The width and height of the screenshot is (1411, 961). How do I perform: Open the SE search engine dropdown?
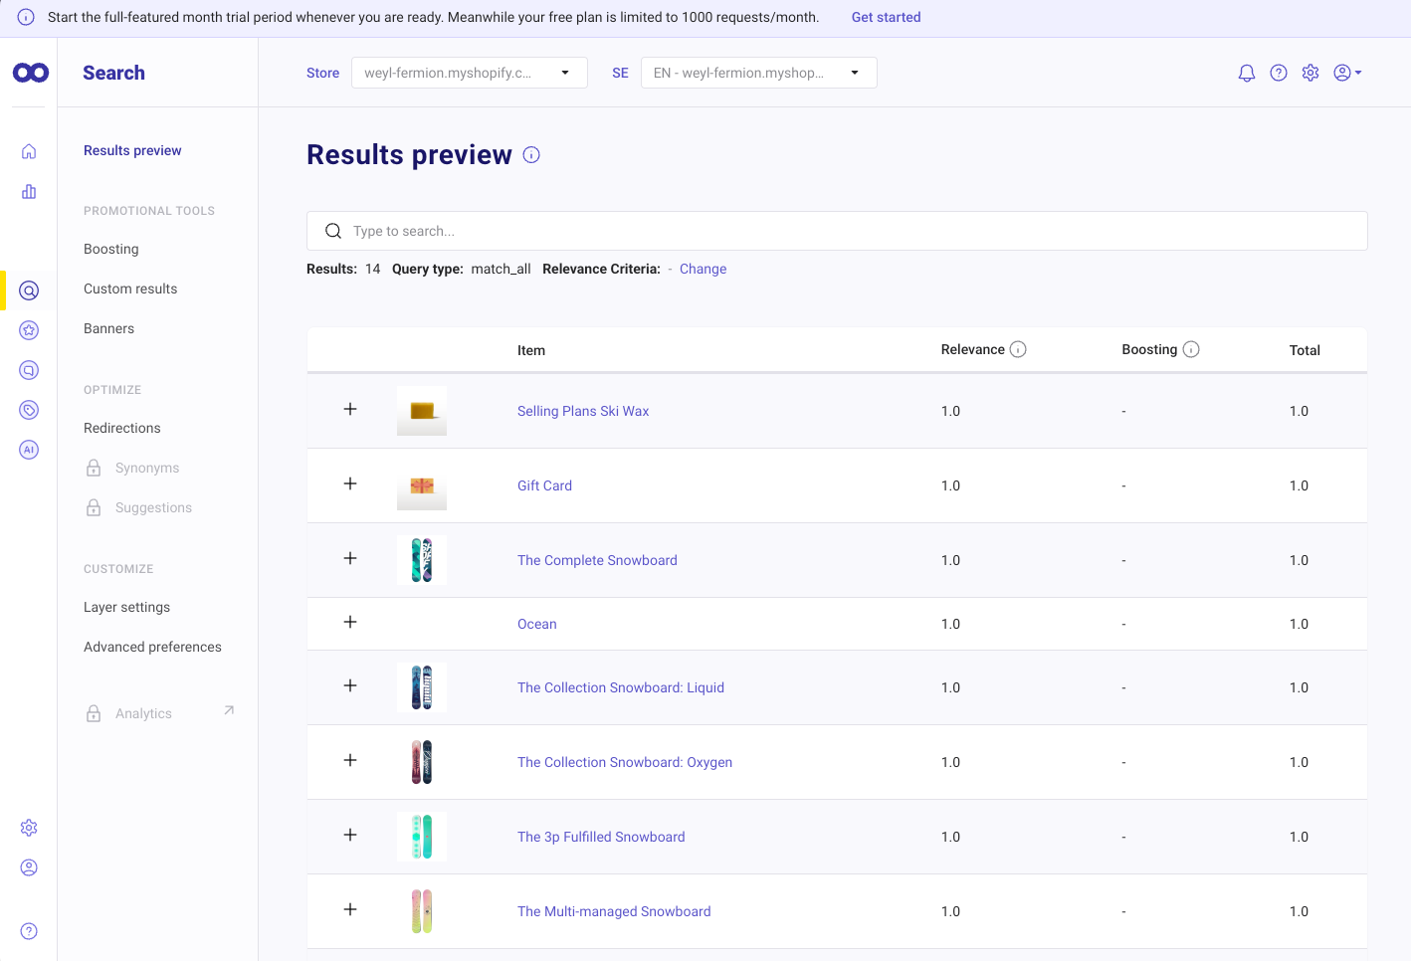click(759, 73)
